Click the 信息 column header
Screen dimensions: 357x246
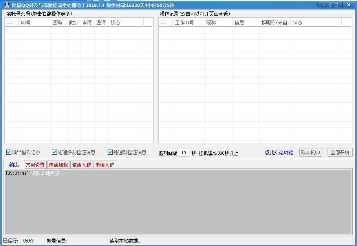point(246,22)
